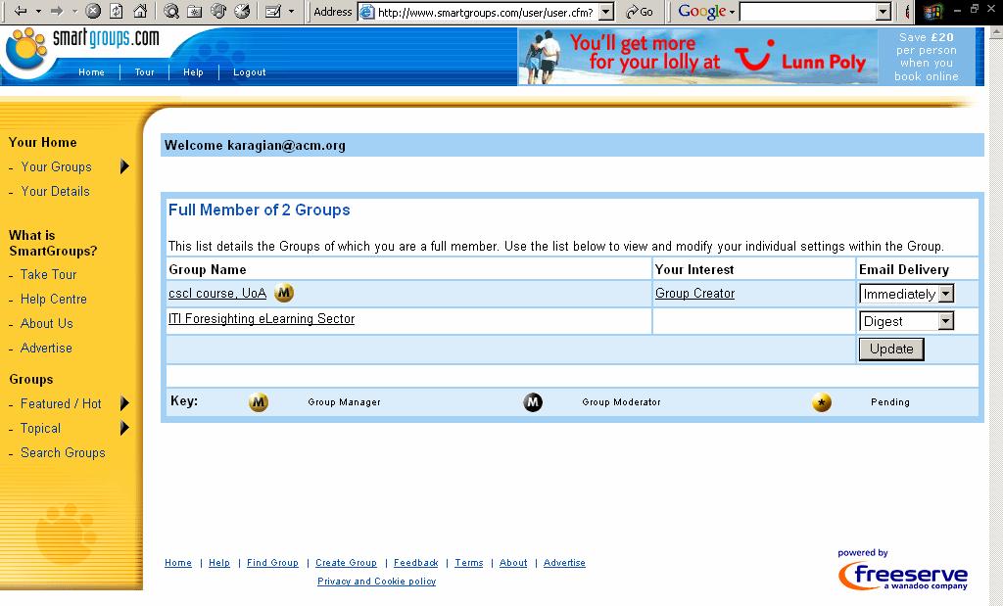Open the Digest email delivery dropdown
Viewport: 1003px width, 606px height.
point(906,321)
